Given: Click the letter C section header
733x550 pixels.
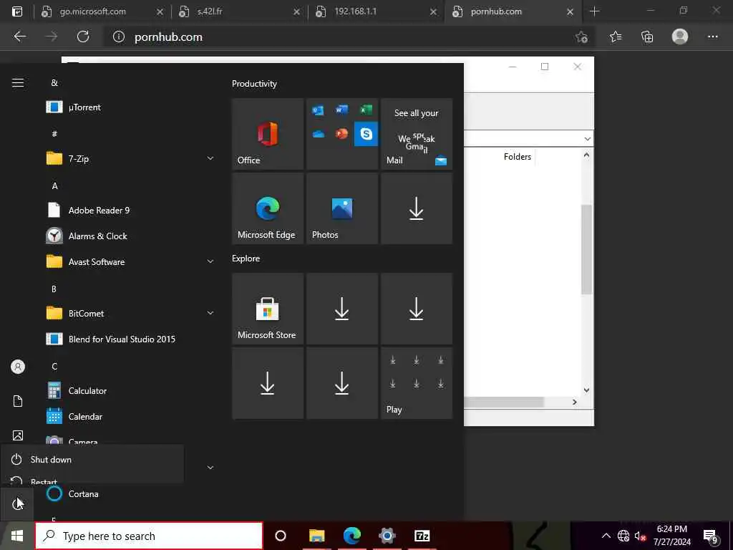Looking at the screenshot, I should (x=54, y=366).
